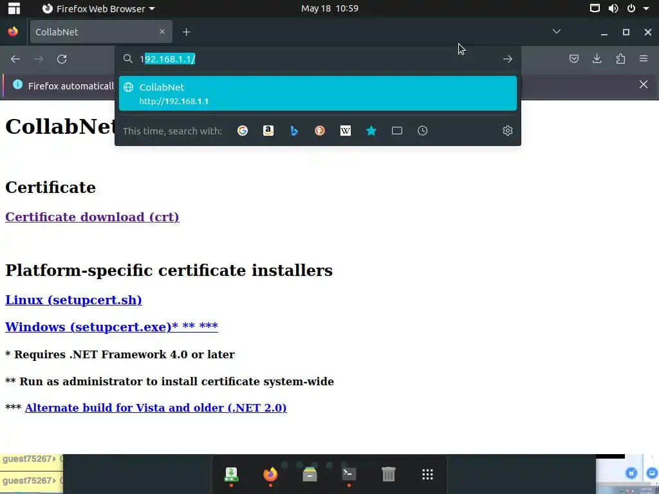Image resolution: width=659 pixels, height=494 pixels.
Task: Search this time with Bing
Action: [x=294, y=131]
